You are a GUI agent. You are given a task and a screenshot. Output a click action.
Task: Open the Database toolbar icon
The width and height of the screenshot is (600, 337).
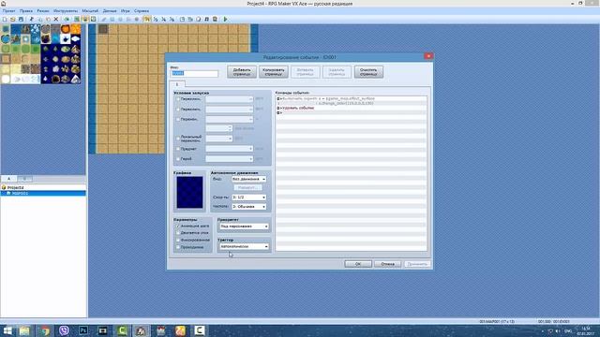[182, 19]
